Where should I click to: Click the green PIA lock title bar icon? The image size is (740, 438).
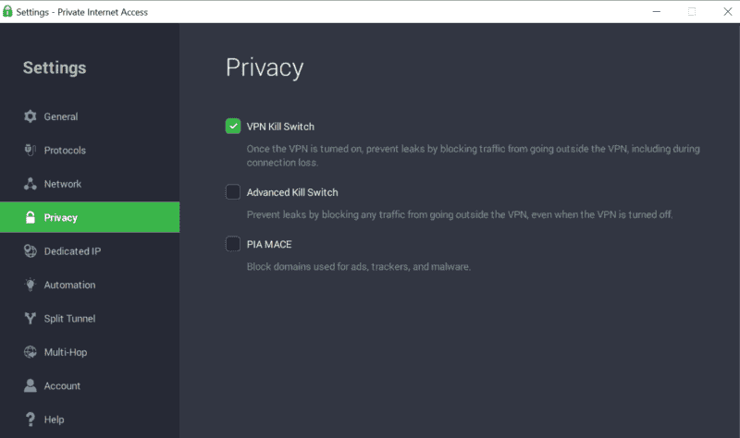coord(7,11)
